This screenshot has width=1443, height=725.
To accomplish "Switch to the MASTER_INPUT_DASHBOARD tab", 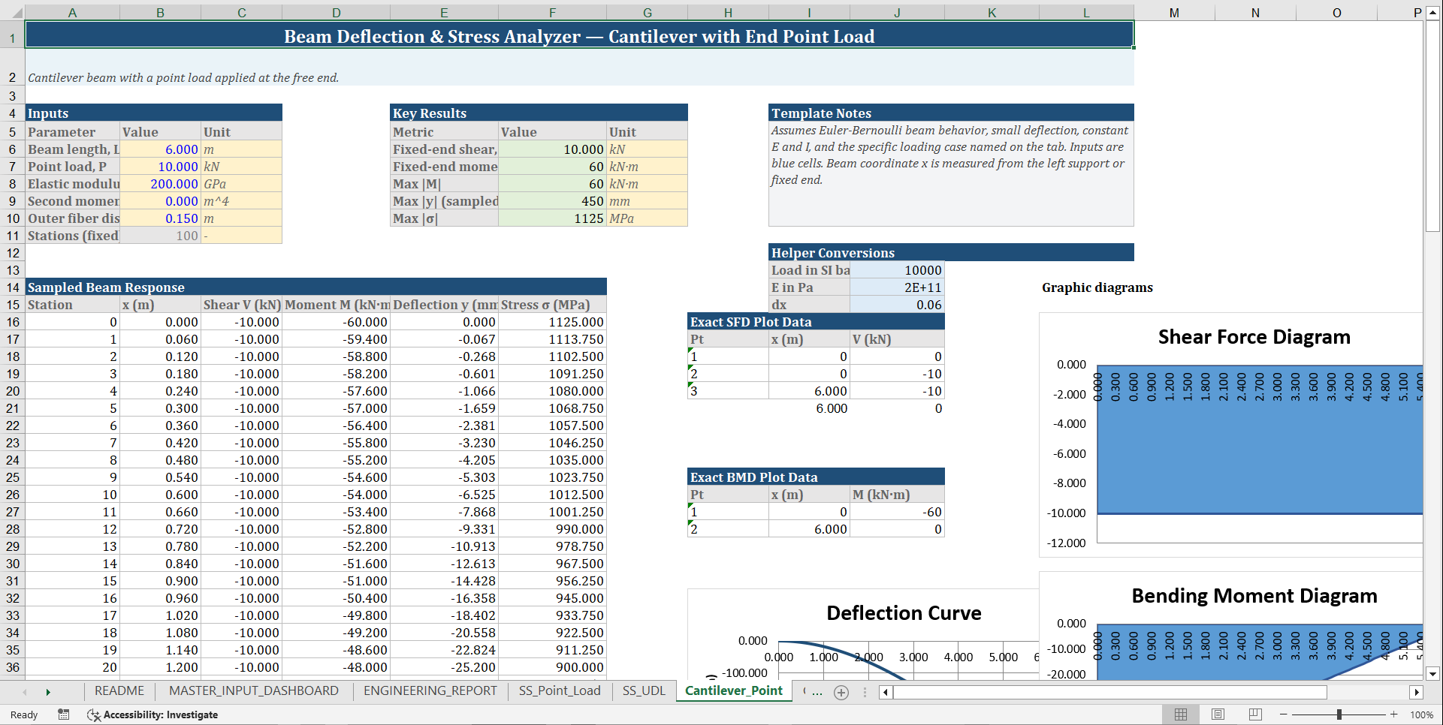I will 253,690.
